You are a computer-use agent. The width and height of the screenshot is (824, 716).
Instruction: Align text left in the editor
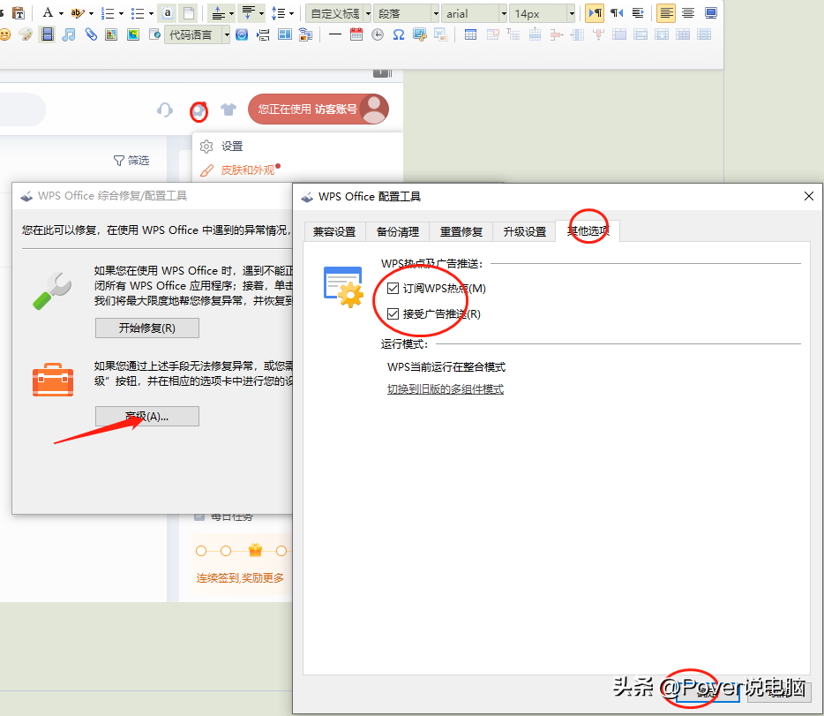point(666,13)
